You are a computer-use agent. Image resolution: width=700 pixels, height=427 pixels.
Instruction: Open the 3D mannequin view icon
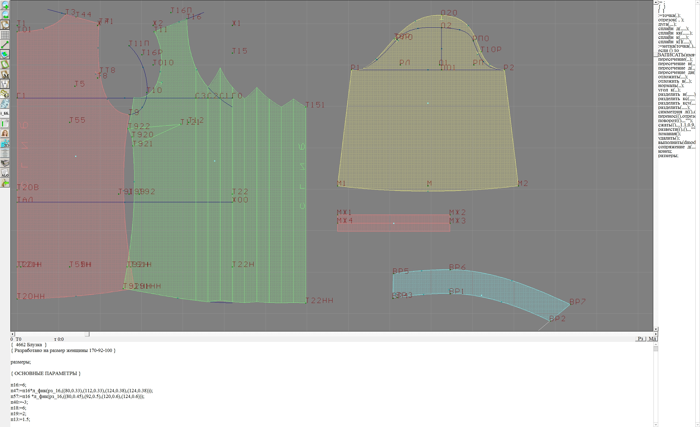[5, 143]
